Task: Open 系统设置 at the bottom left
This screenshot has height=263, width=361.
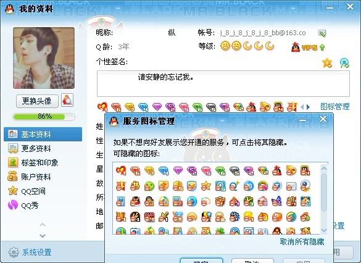Action: click(30, 253)
